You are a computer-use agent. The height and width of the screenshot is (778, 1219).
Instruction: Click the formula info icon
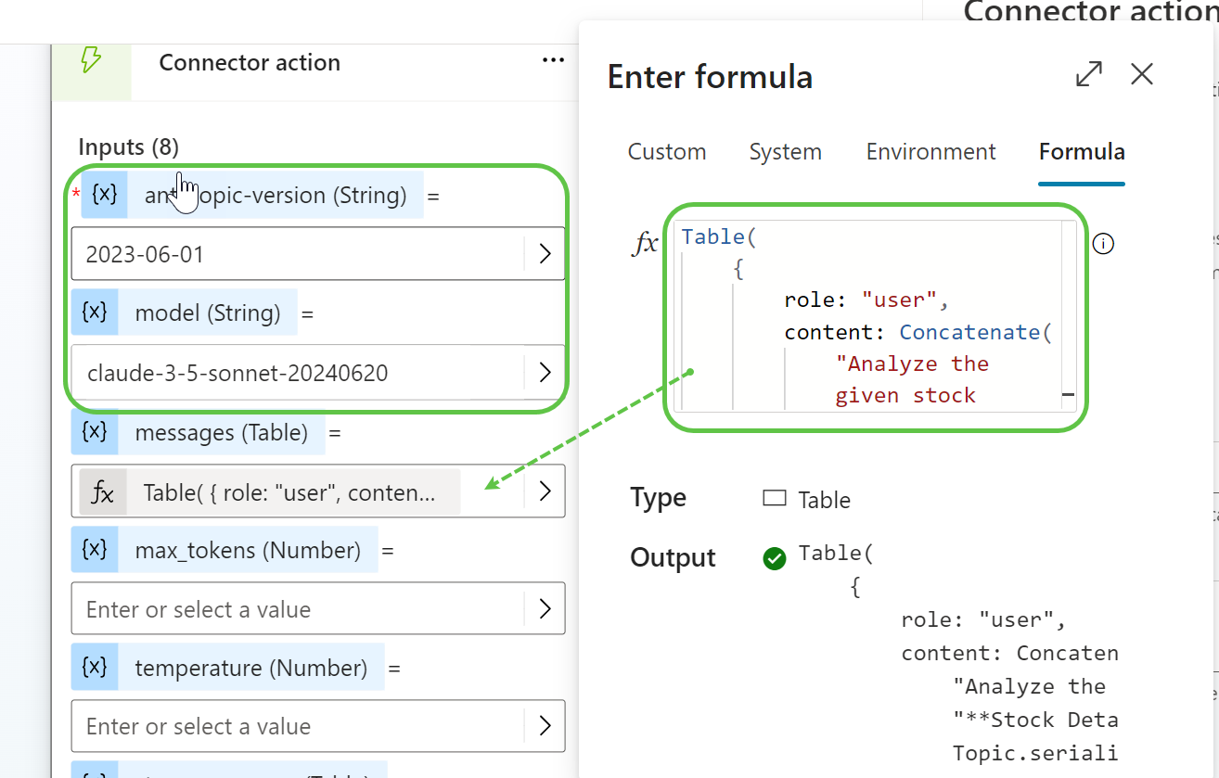point(1103,244)
